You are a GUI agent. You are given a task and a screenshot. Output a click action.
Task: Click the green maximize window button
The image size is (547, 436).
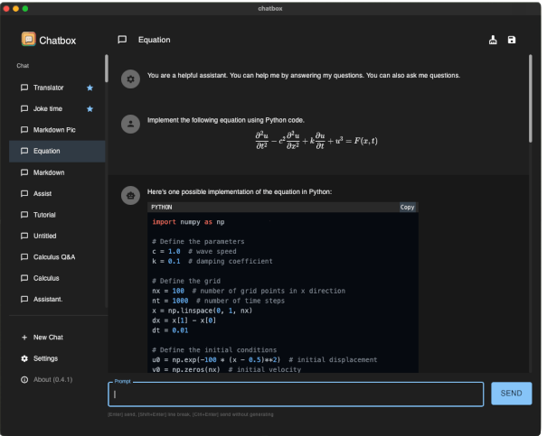(25, 9)
